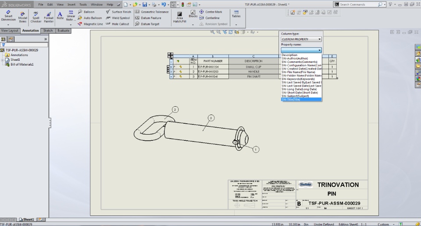Choose Description in the property list
This screenshot has width=421, height=226.
(x=290, y=55)
